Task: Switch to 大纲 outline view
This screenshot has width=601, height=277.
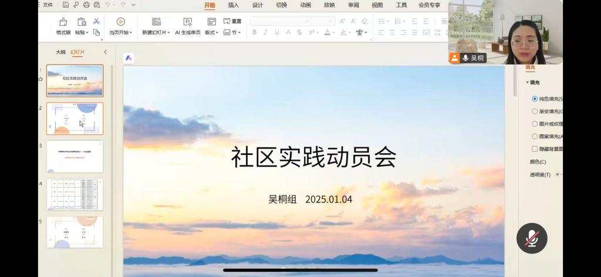Action: (60, 52)
